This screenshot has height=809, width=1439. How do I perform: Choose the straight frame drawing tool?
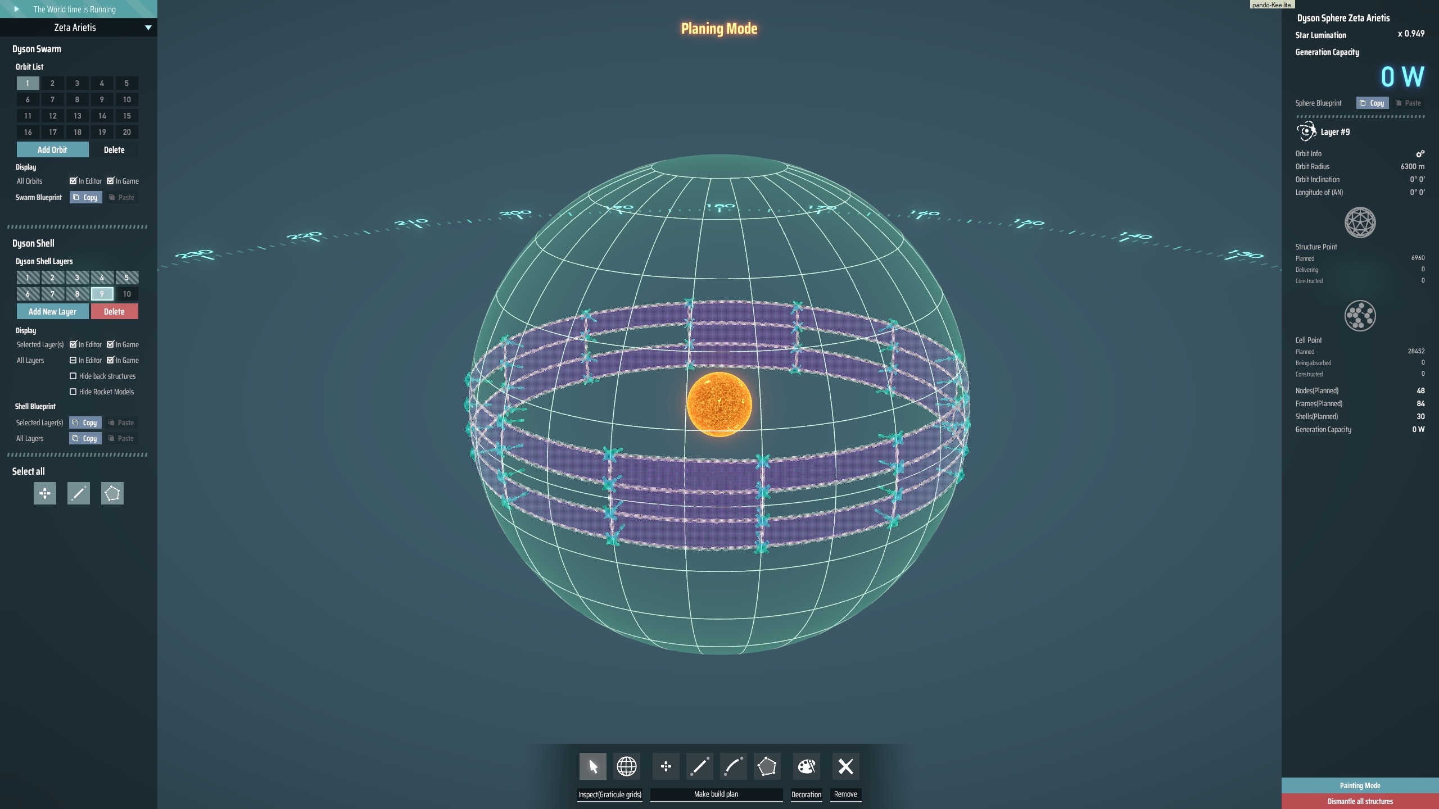click(x=699, y=766)
